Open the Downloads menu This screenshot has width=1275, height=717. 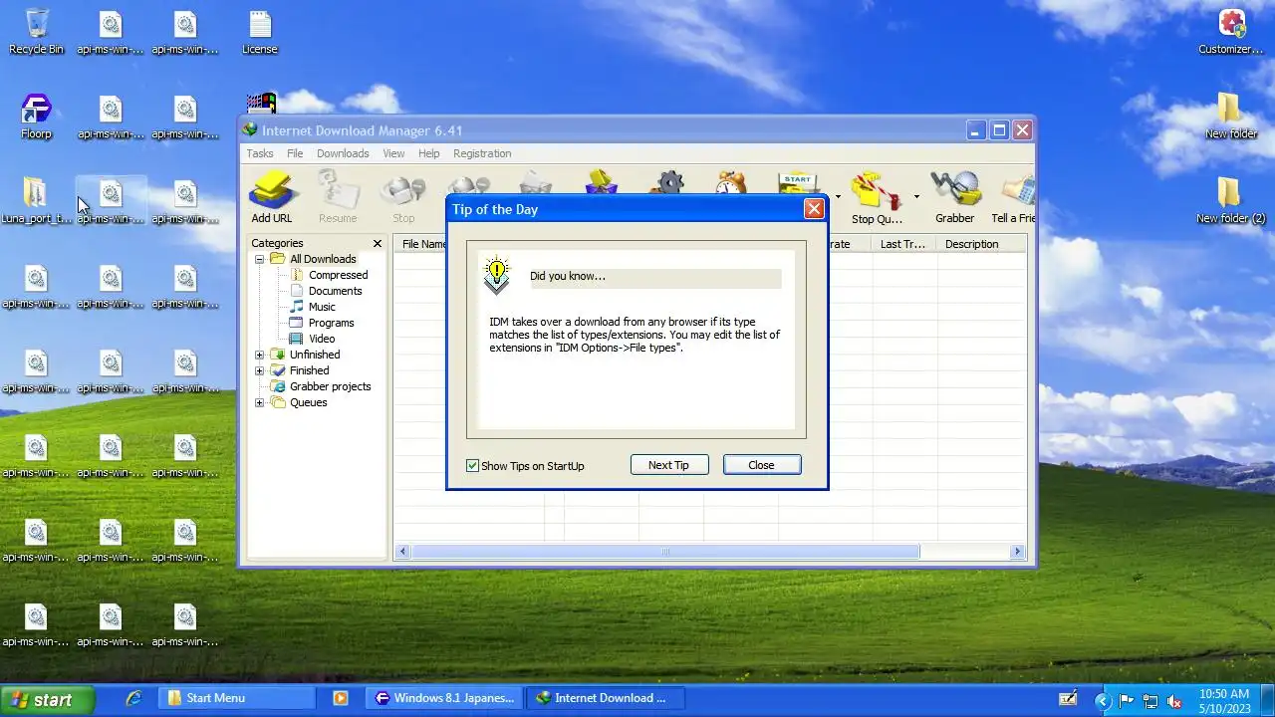pyautogui.click(x=343, y=153)
